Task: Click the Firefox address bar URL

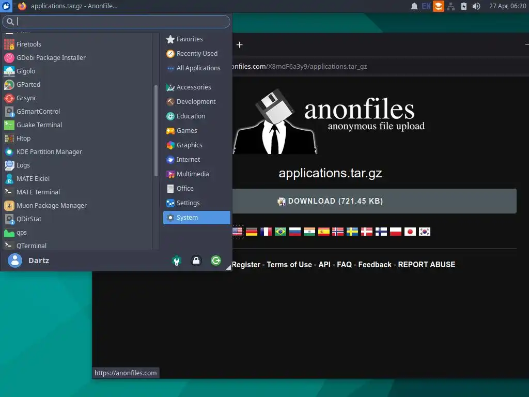Action: [300, 67]
